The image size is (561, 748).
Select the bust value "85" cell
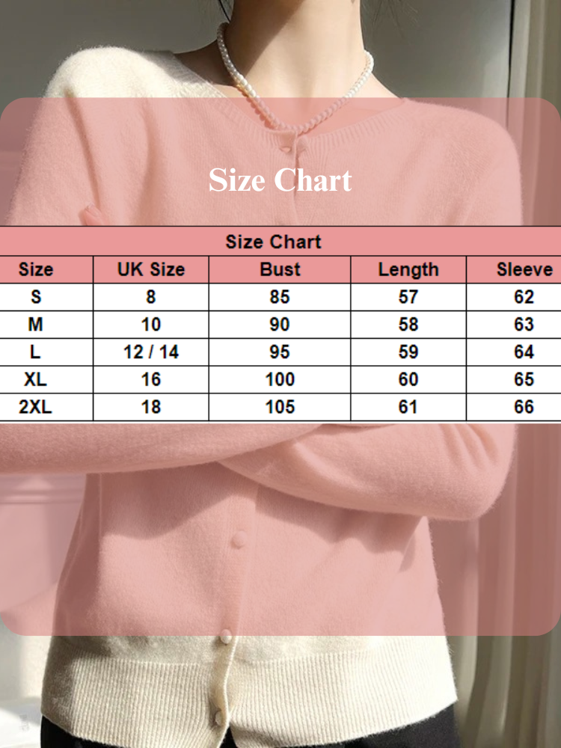(x=280, y=297)
